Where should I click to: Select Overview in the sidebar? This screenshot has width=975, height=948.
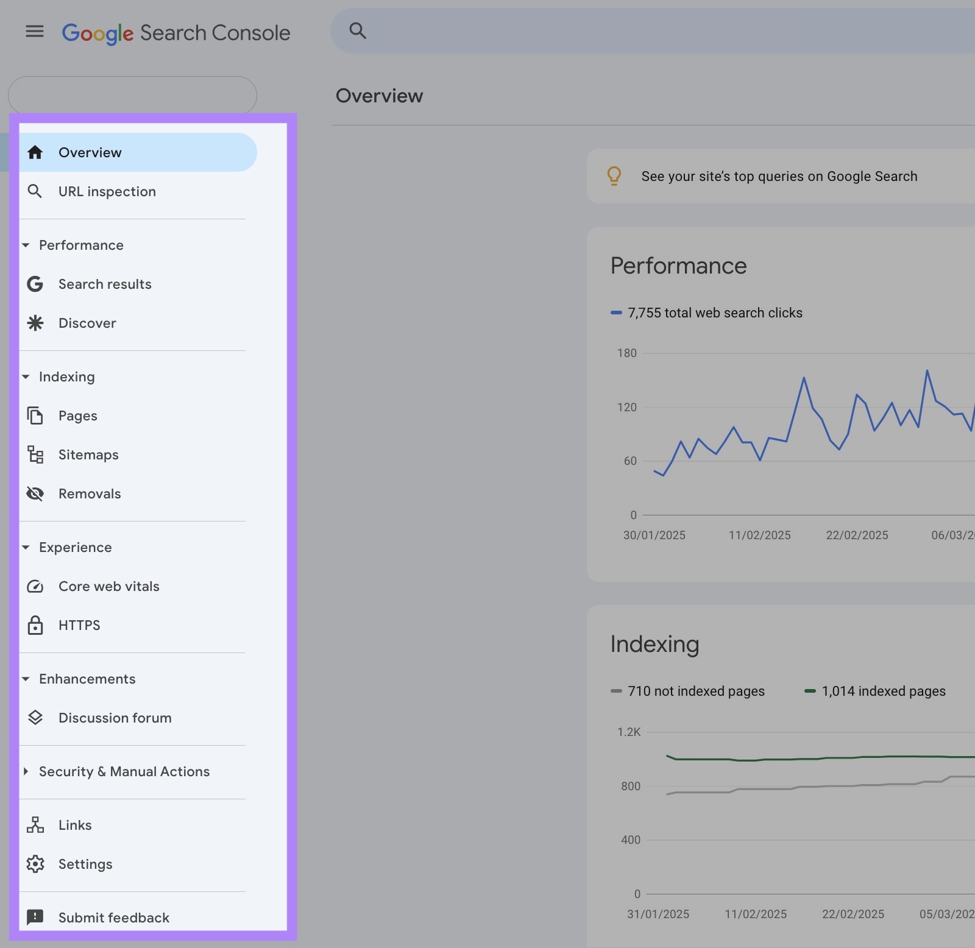click(90, 152)
